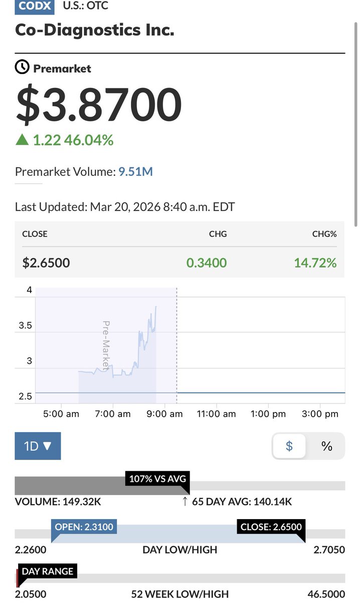Click the 2.2600 day low value
This screenshot has width=360, height=603.
(x=31, y=550)
